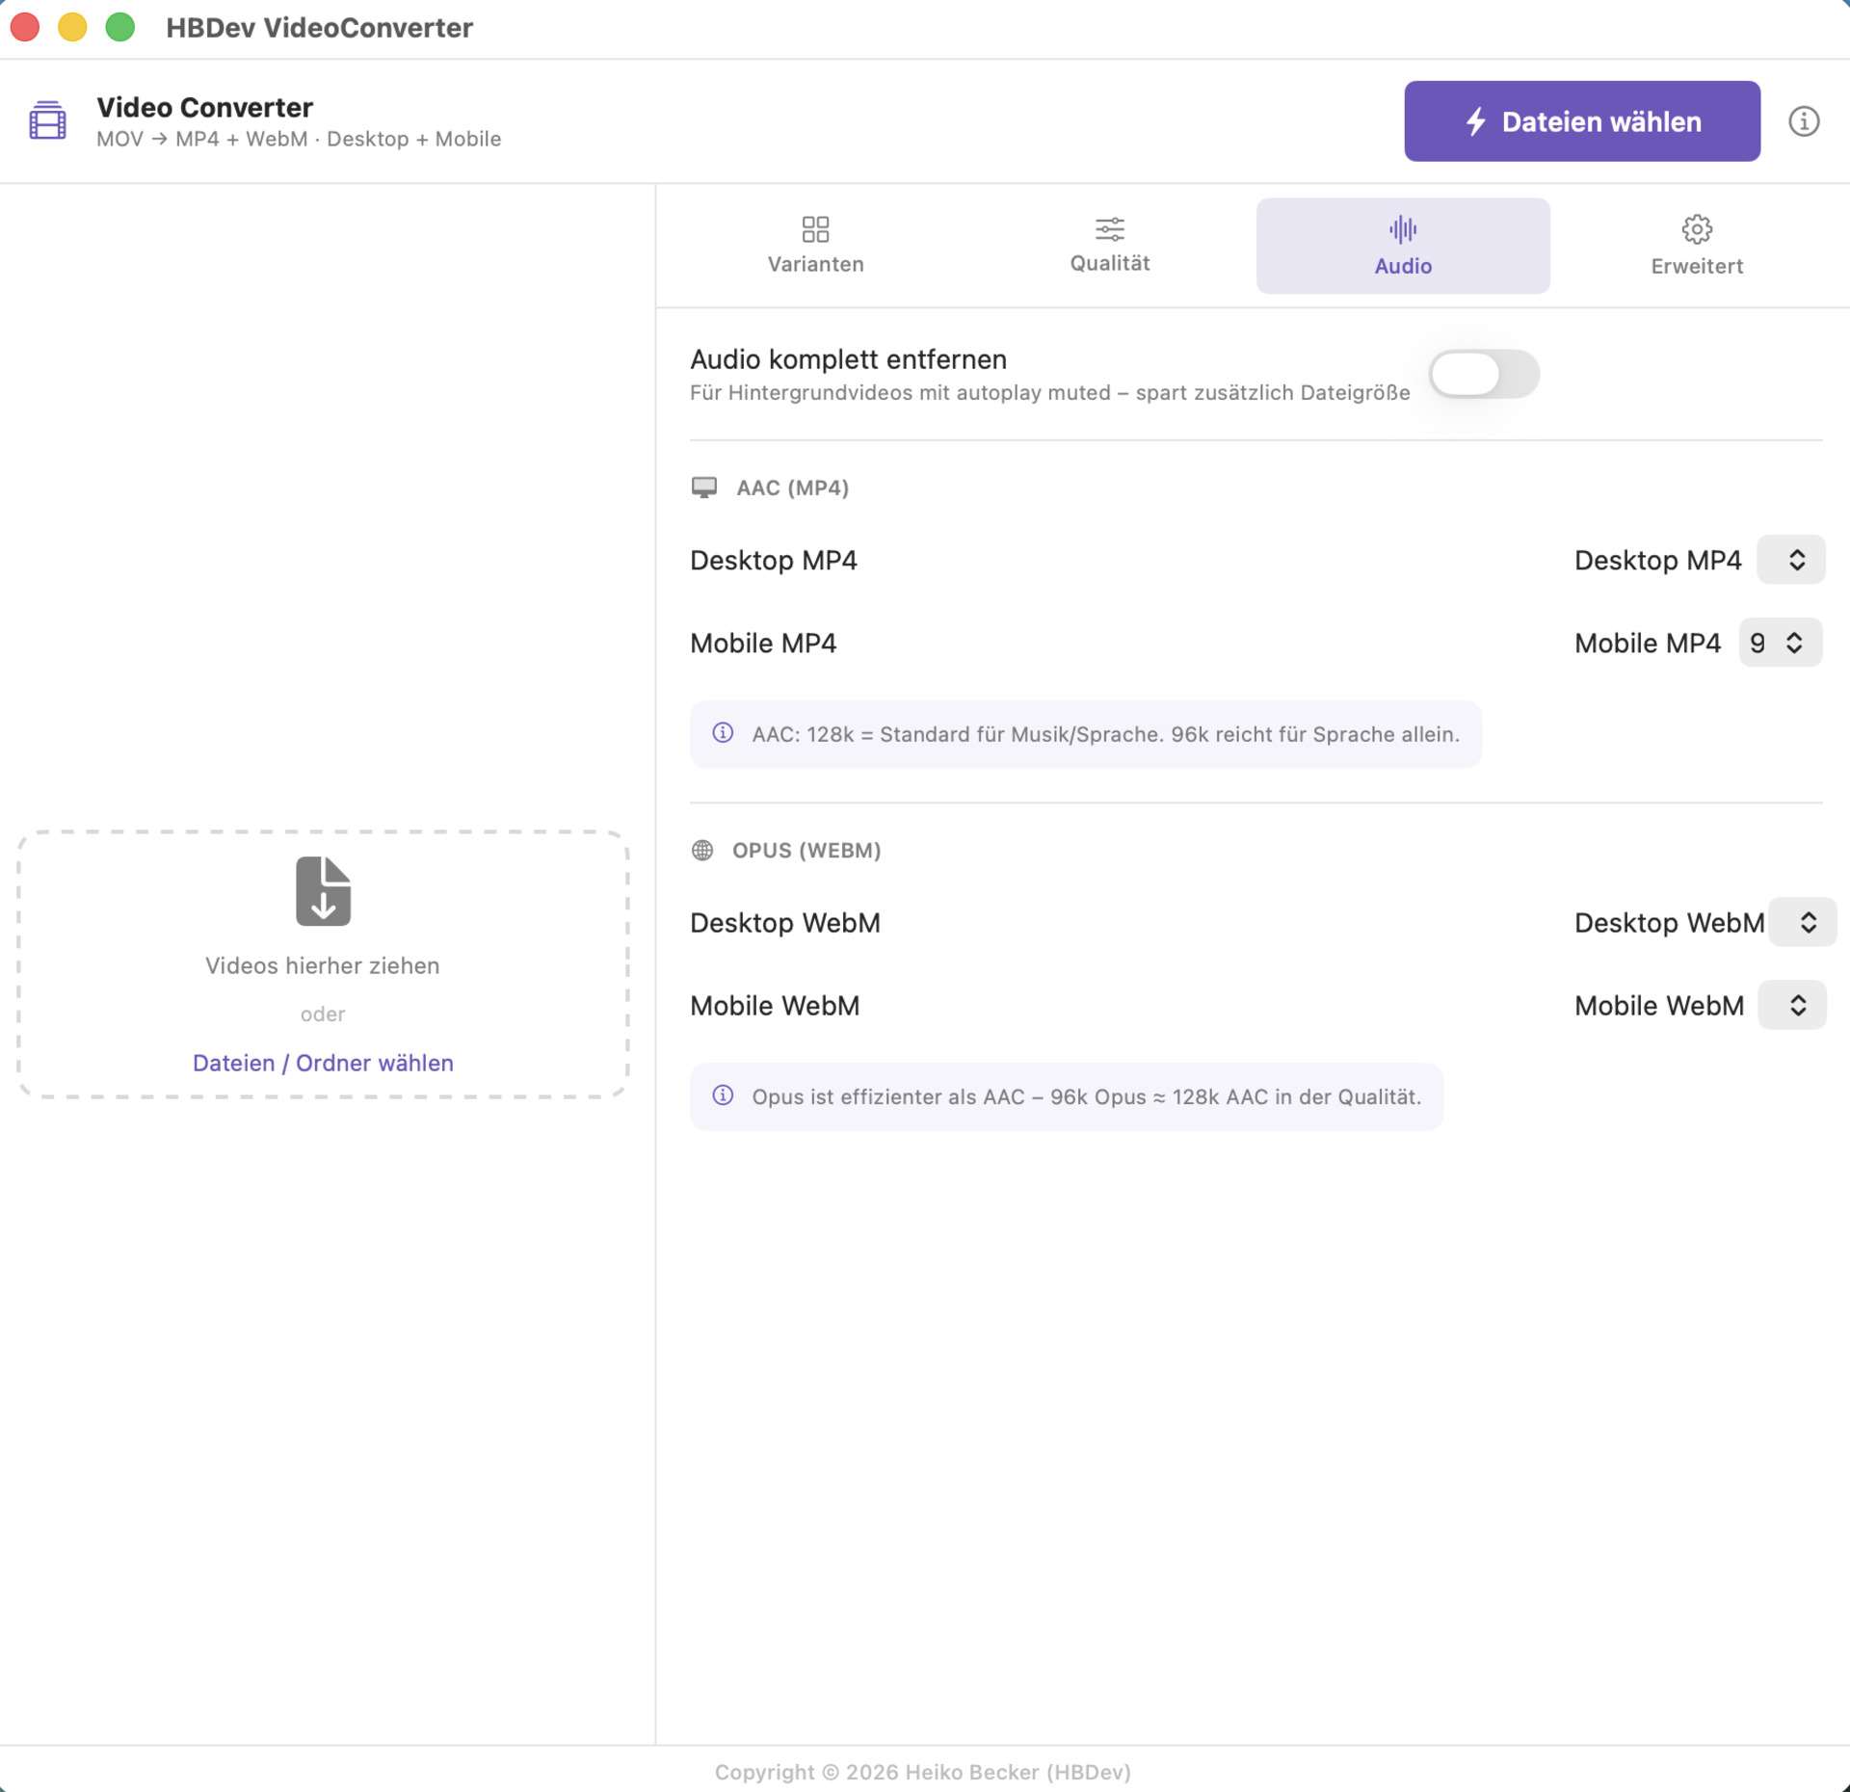
Task: Open Mobile WebM bitrate dropdown
Action: point(1791,1005)
